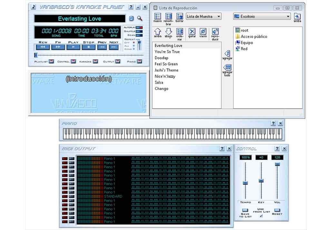Toggle the Playlist window button
Image resolution: width=330 pixels, height=230 pixels.
(51, 61)
